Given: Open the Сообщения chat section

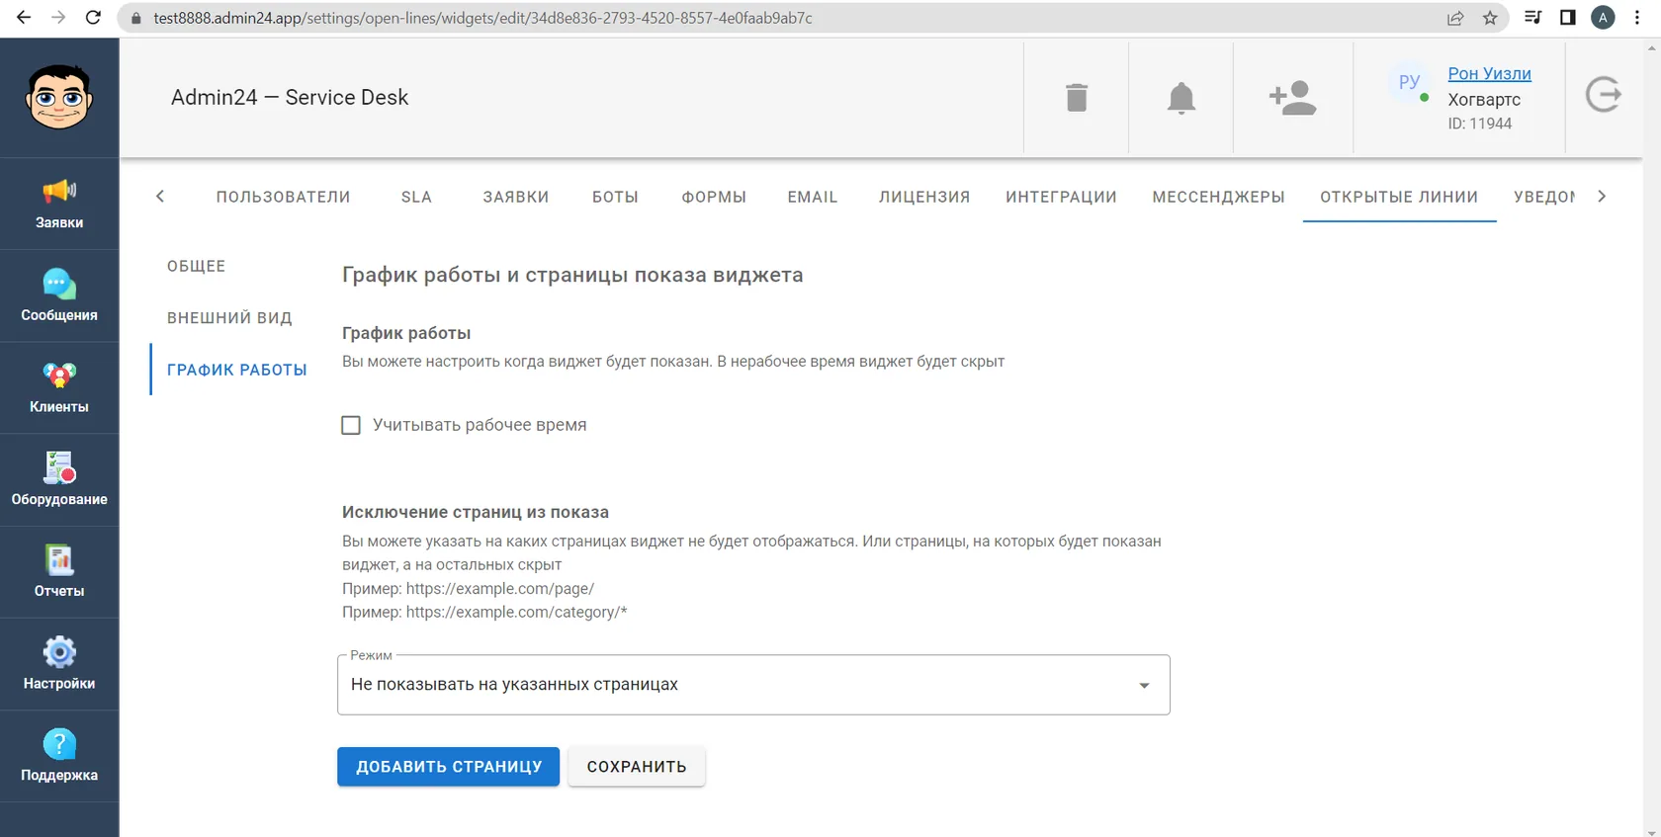Looking at the screenshot, I should coord(59,296).
